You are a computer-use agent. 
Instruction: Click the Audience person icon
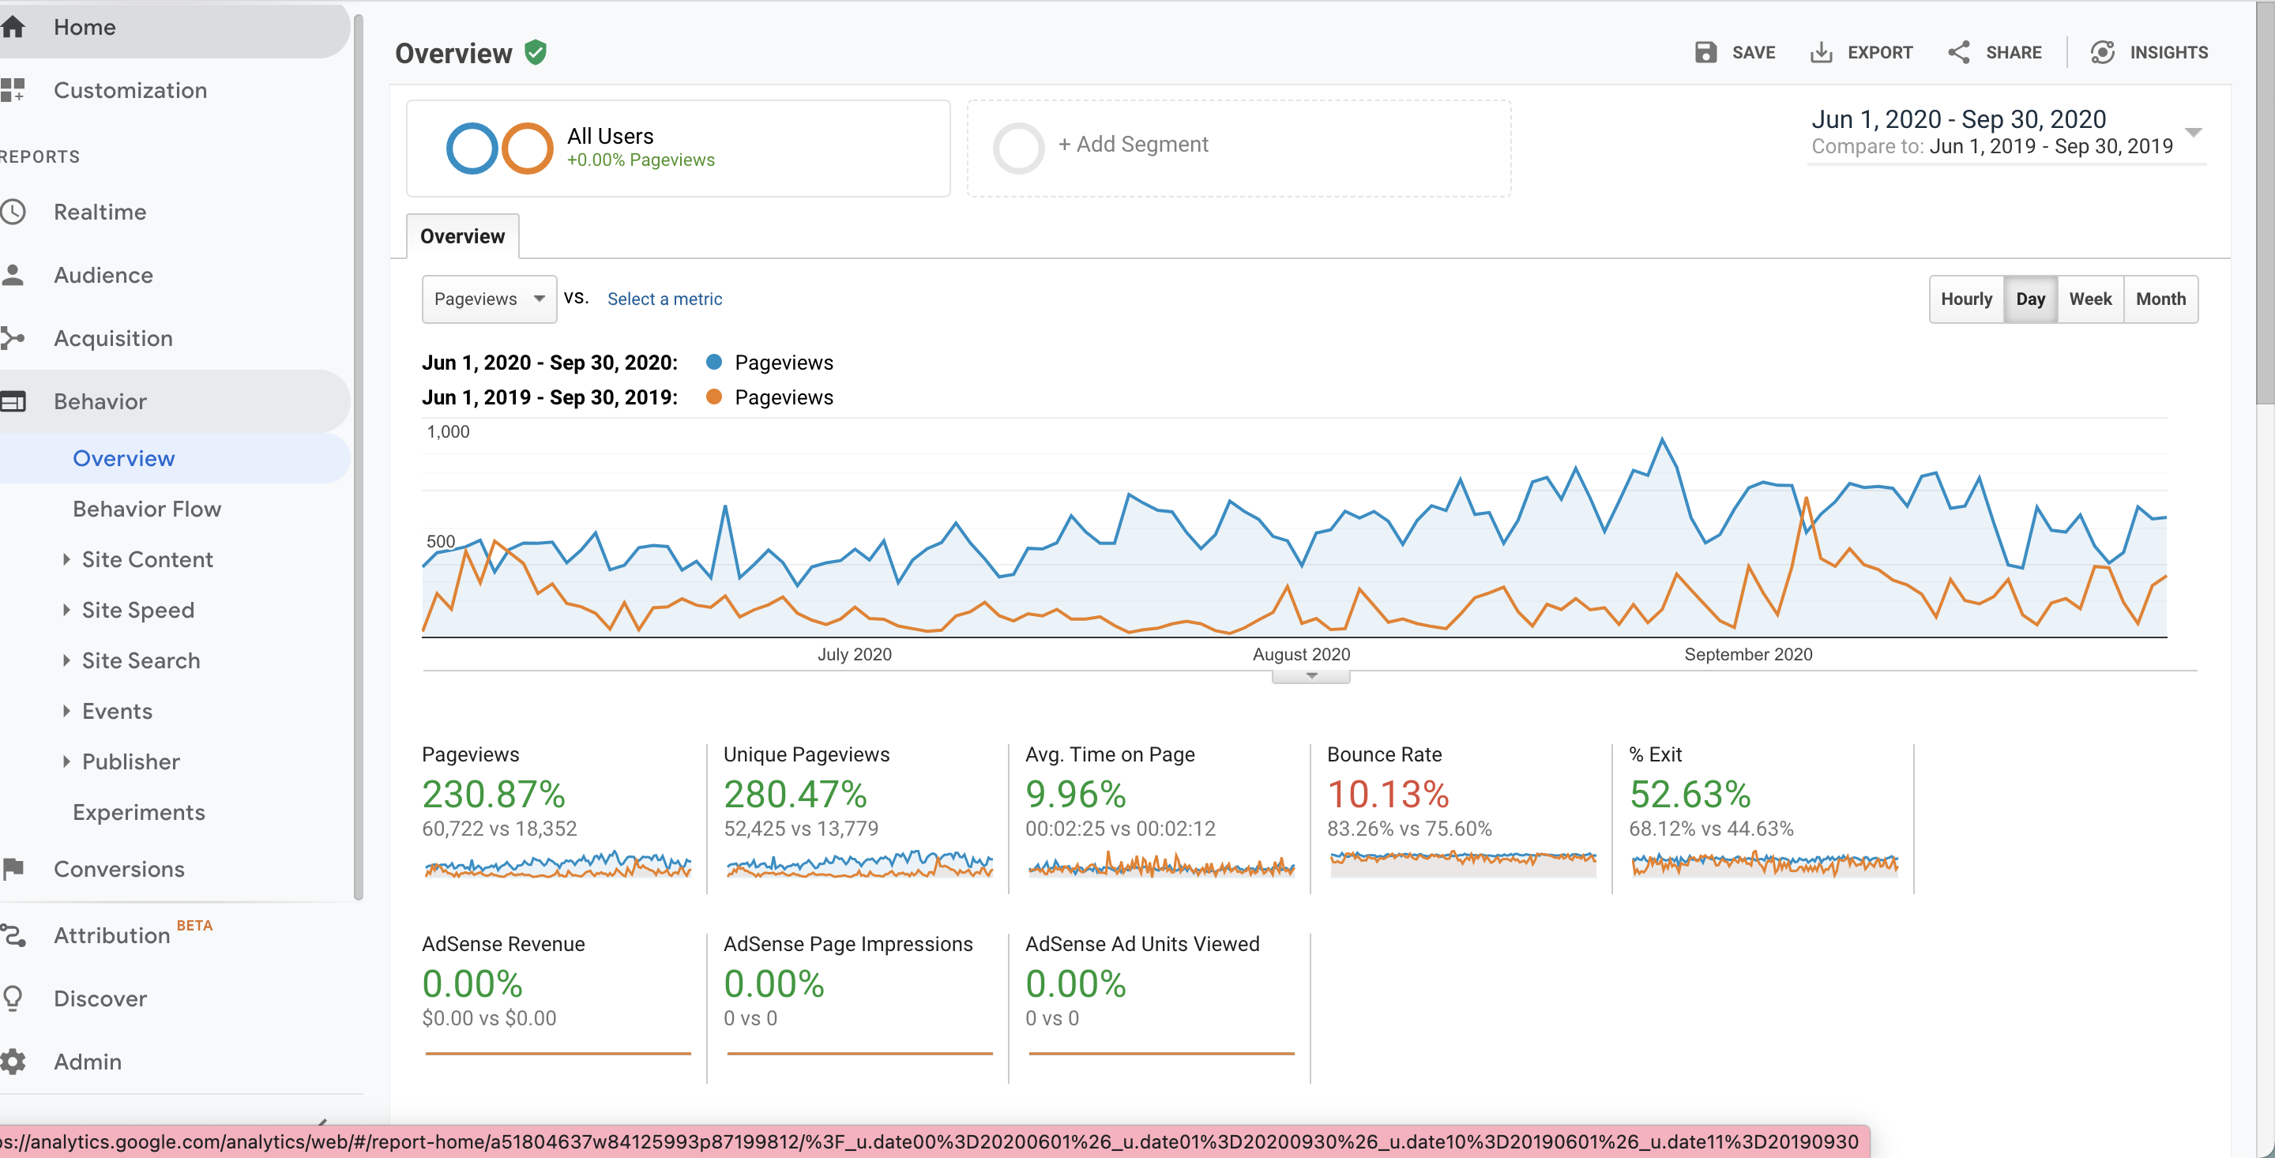(x=13, y=275)
